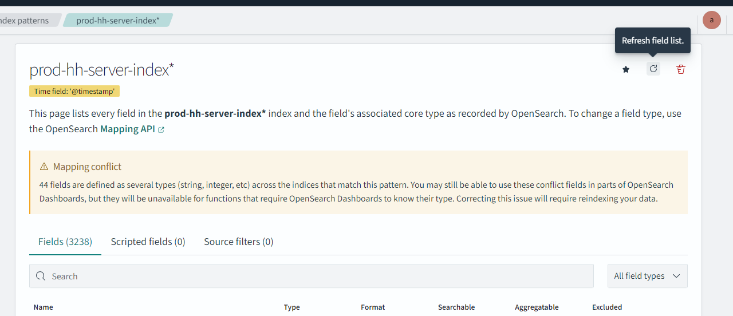Click the magnifier icon in the search field
733x316 pixels.
click(41, 276)
